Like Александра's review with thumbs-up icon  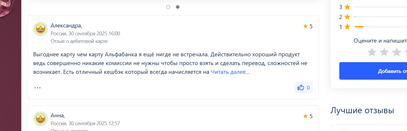click(x=303, y=88)
